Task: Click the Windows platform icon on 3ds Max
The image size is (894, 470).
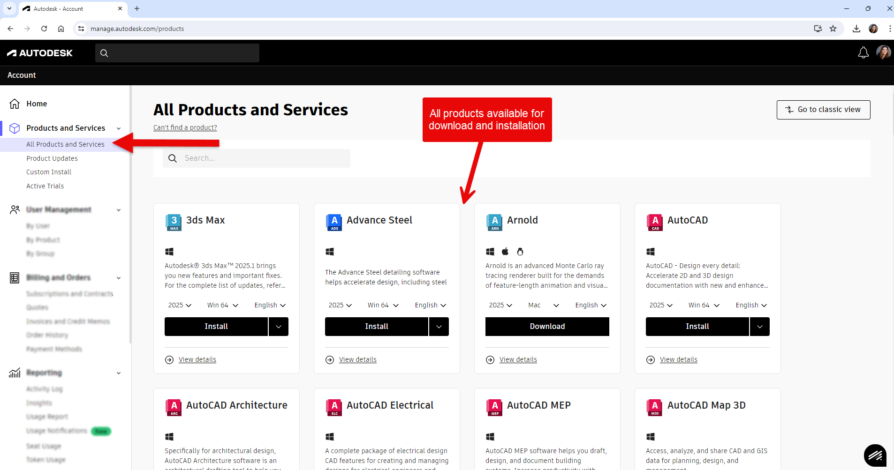Action: [x=169, y=252]
